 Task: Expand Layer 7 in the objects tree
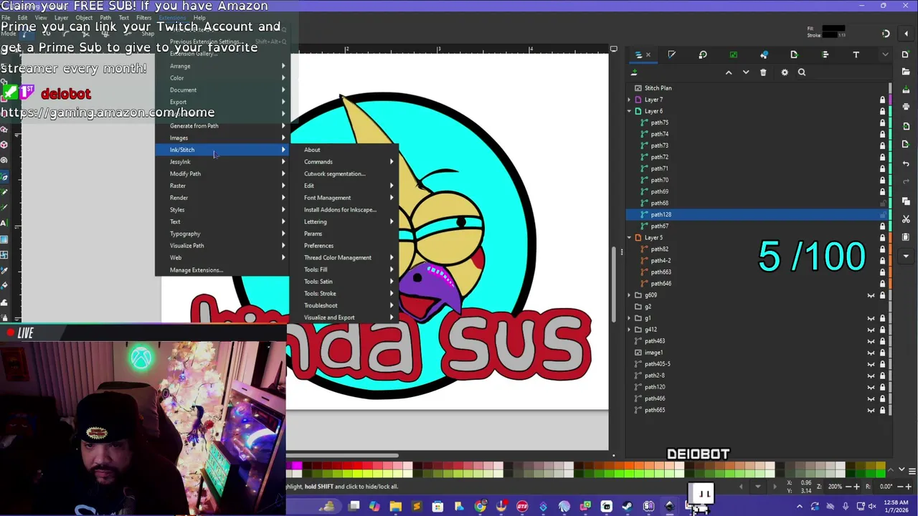[x=629, y=100]
